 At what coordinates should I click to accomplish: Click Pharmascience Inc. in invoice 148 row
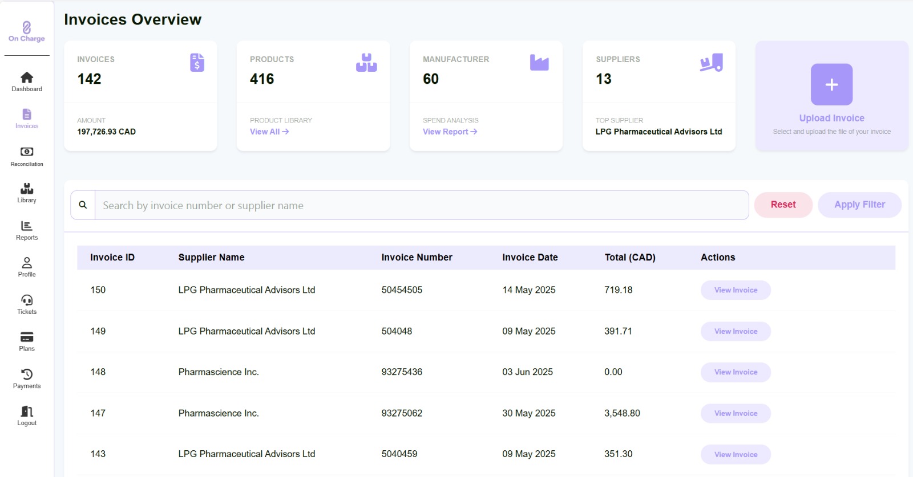point(219,372)
